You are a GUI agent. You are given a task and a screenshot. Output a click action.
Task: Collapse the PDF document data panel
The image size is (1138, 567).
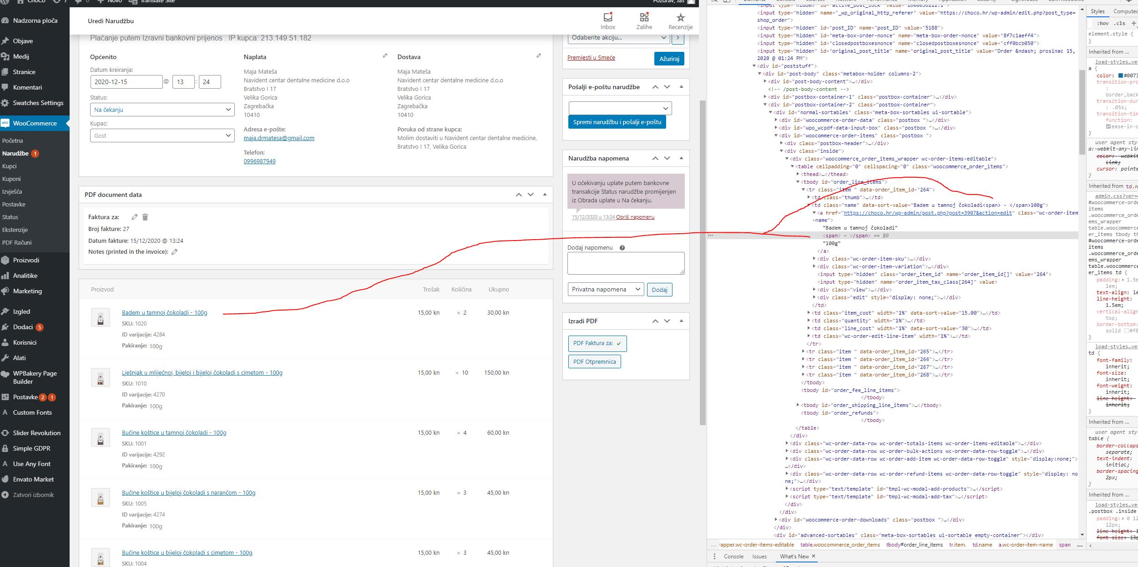(545, 195)
